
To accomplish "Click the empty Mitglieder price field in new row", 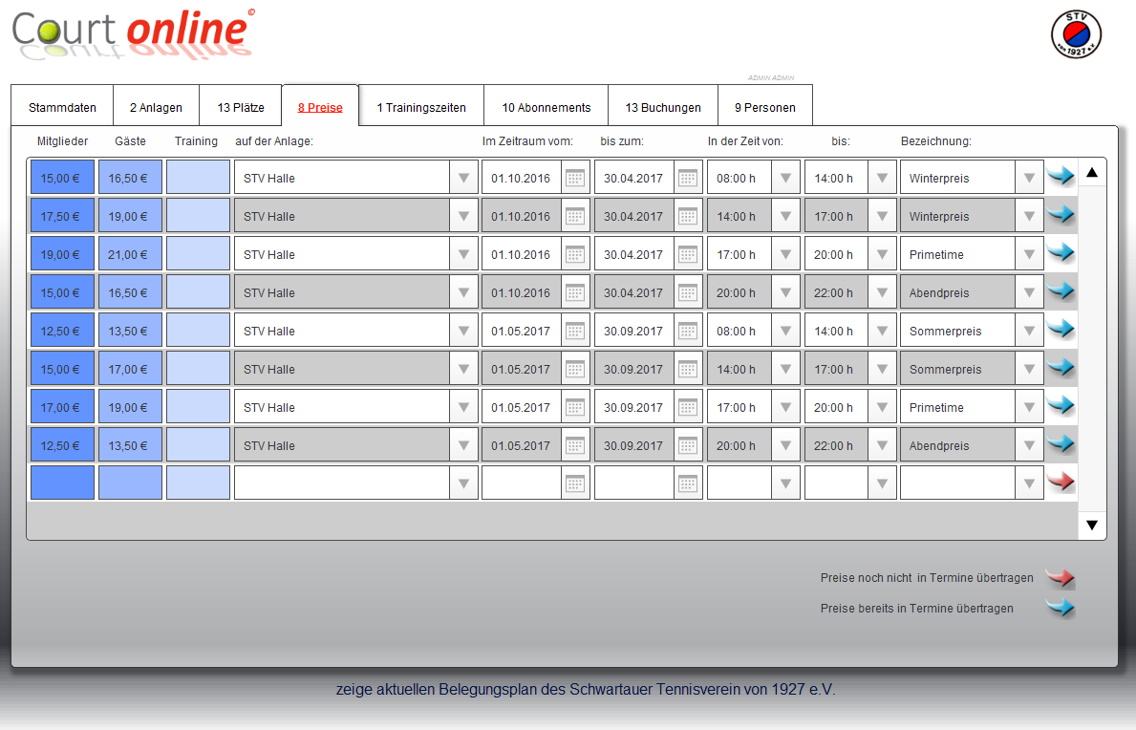I will pos(62,483).
